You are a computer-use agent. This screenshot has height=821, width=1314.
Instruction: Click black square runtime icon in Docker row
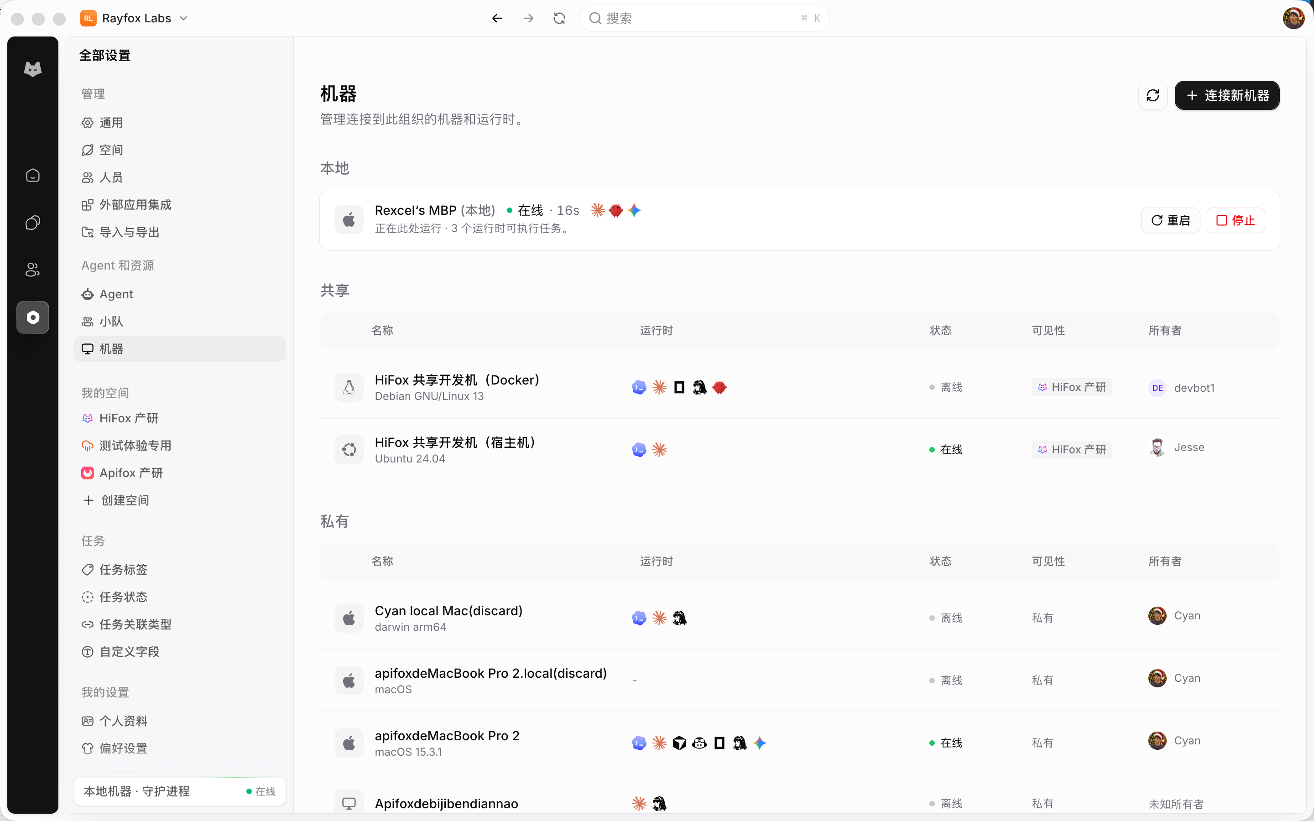coord(679,387)
